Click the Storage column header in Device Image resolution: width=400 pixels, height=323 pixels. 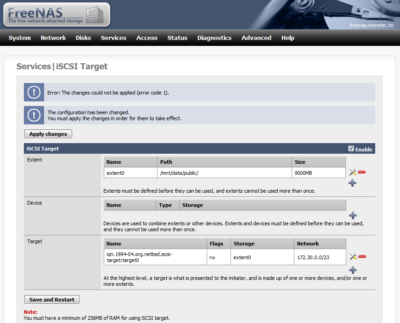click(263, 205)
